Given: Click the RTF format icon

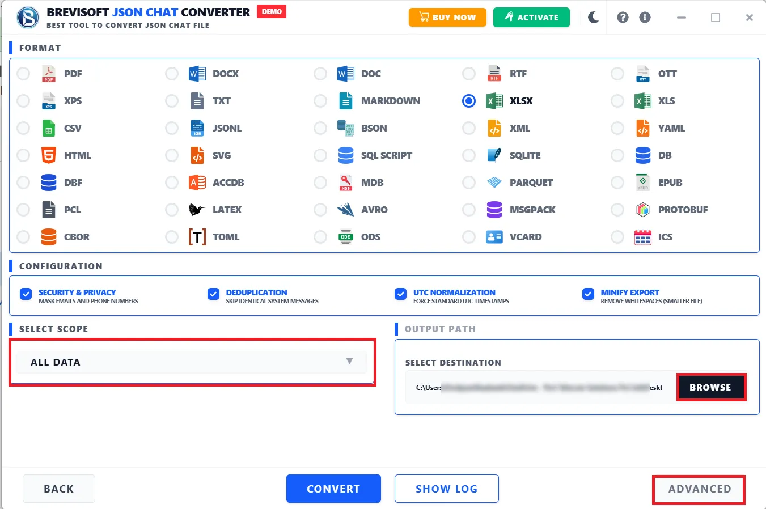Looking at the screenshot, I should coord(494,74).
